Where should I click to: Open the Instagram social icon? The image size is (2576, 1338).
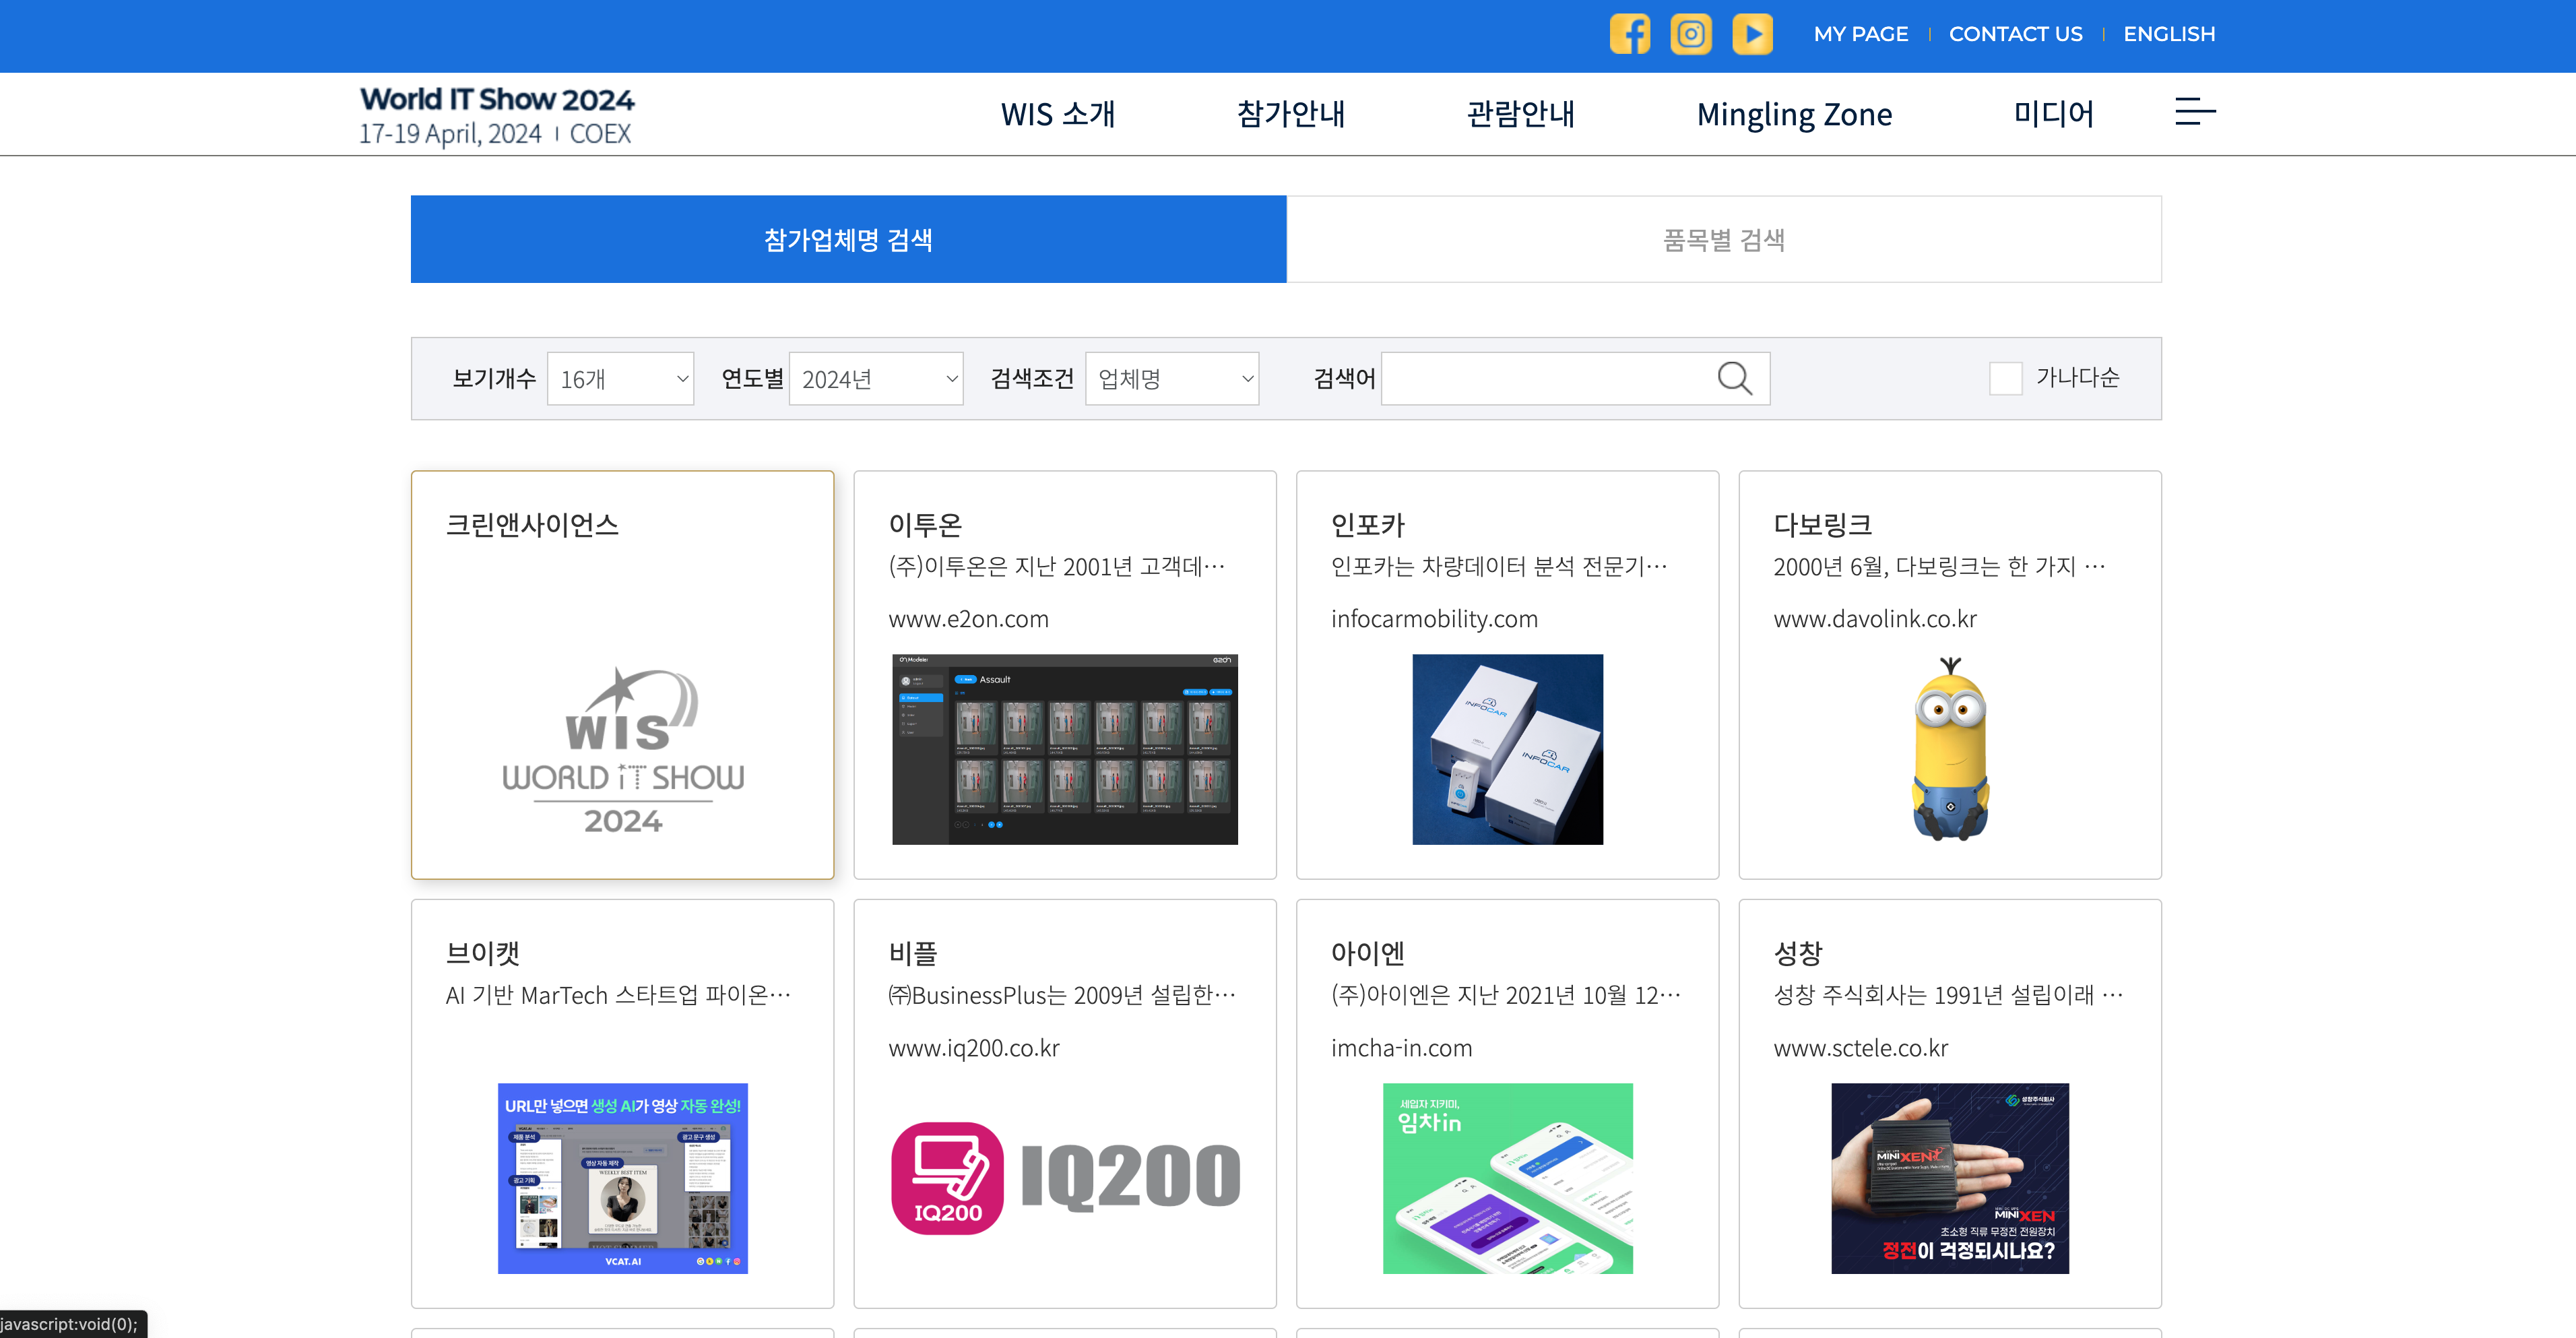coord(1691,34)
